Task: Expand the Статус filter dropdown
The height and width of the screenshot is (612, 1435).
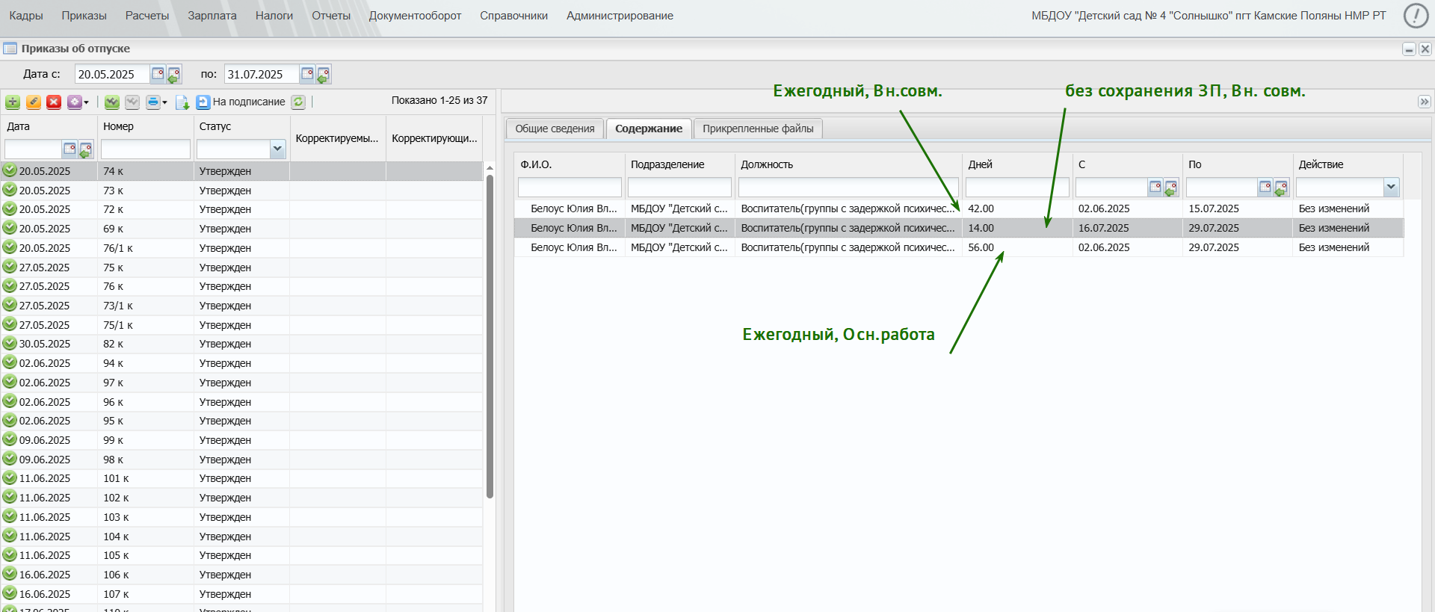Action: 277,149
